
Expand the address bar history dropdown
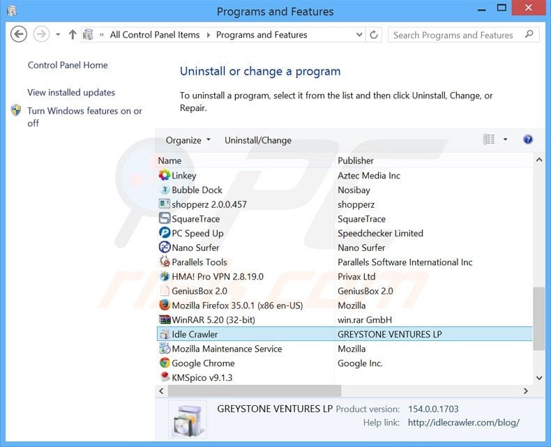pyautogui.click(x=358, y=34)
